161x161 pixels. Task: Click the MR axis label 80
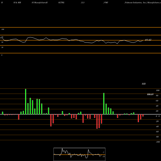pos(157,96)
